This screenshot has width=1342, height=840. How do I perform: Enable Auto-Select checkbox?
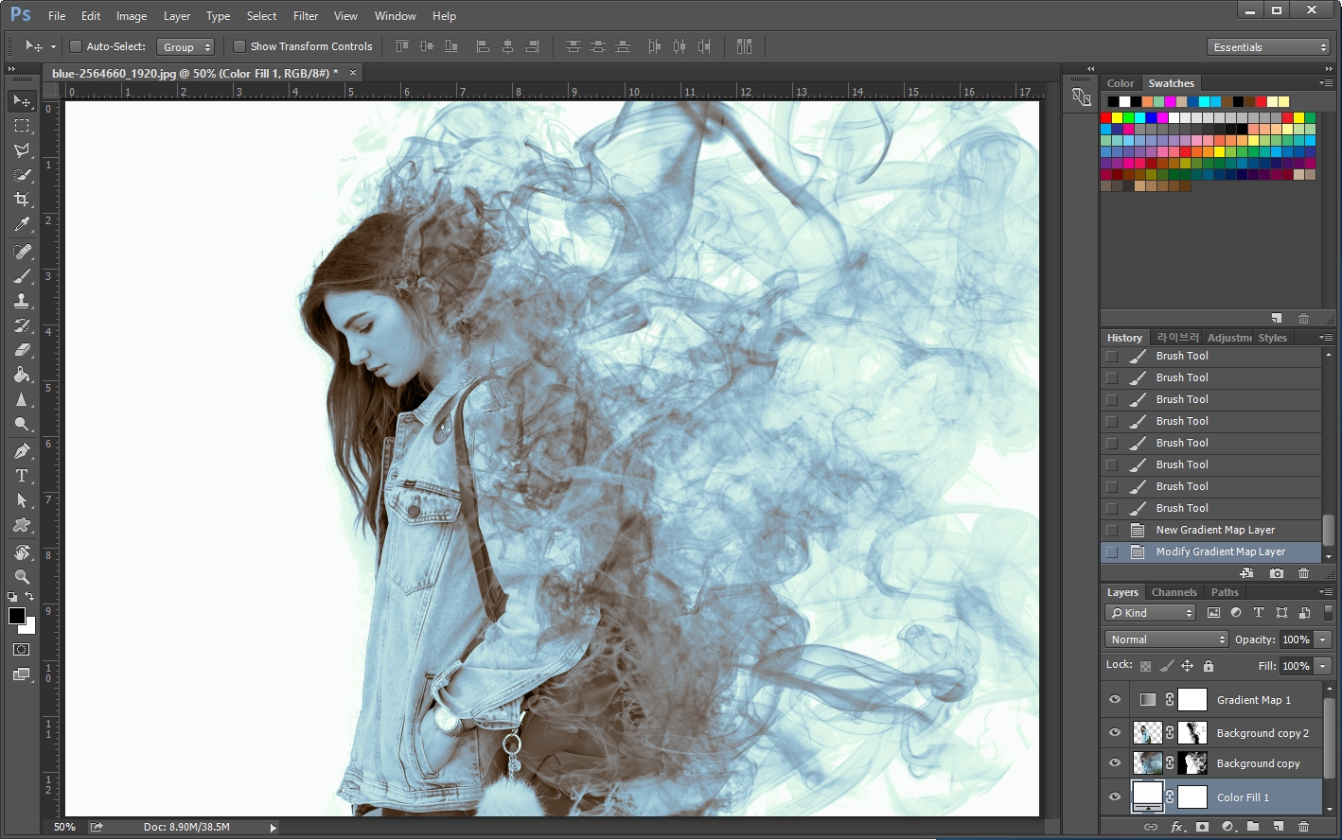[x=76, y=46]
